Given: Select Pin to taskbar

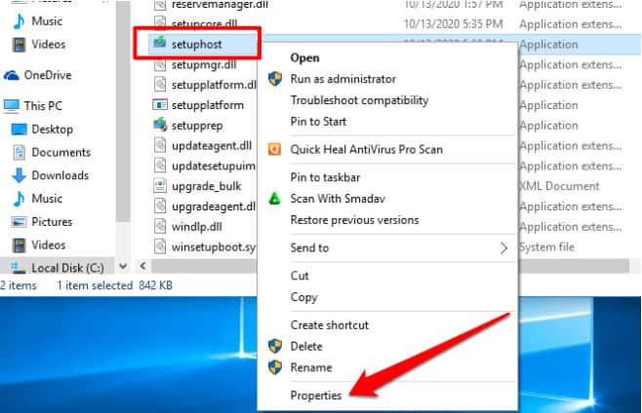Looking at the screenshot, I should [325, 177].
